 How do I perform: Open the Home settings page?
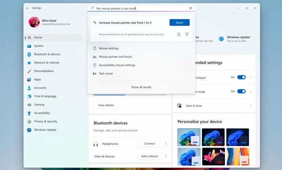[54, 37]
